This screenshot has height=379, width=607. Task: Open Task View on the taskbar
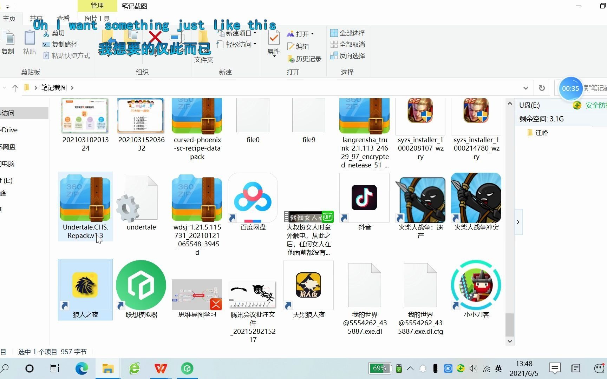[x=55, y=368]
